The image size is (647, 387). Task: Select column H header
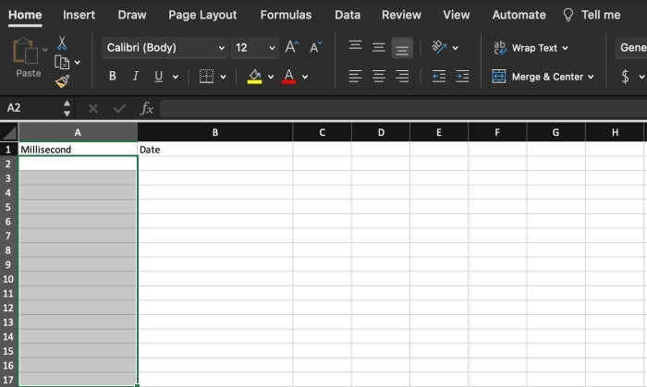pyautogui.click(x=615, y=132)
